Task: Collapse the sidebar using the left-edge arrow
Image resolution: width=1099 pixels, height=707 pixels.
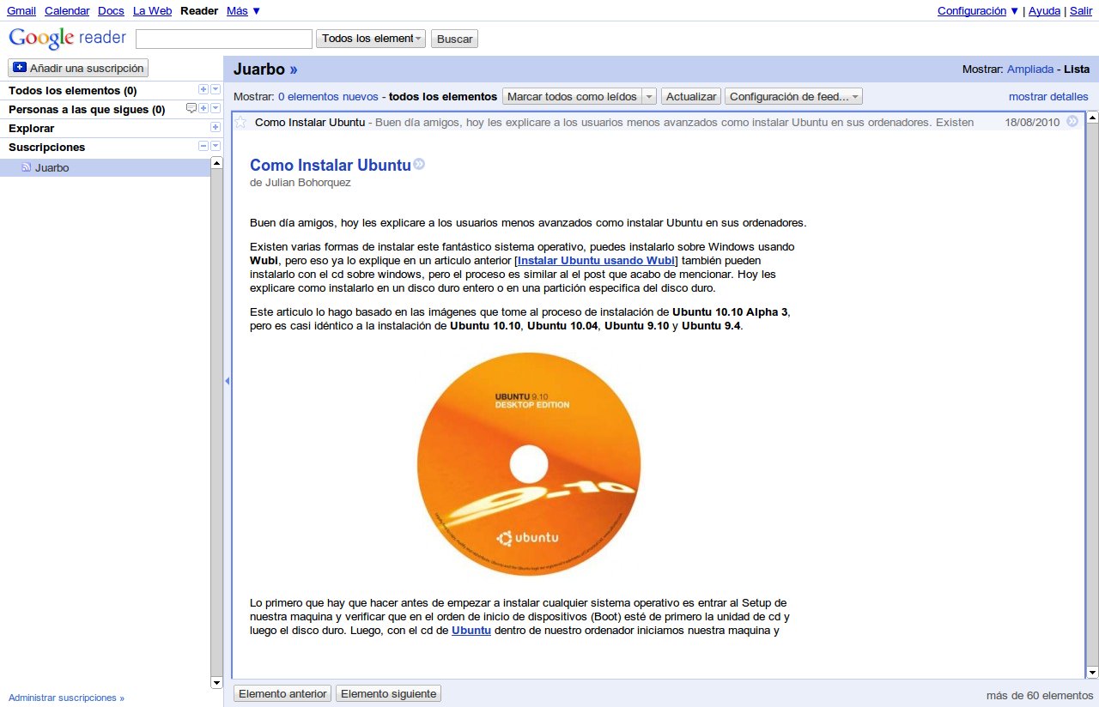Action: click(228, 381)
